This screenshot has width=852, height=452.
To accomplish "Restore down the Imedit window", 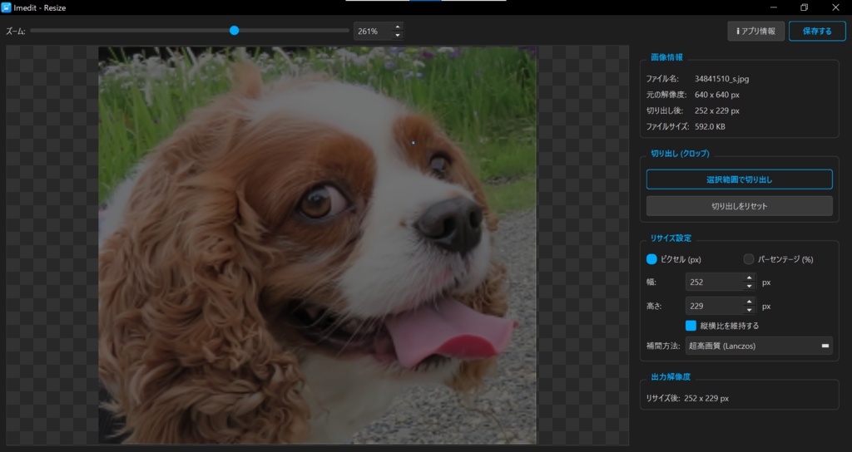I will (x=805, y=7).
